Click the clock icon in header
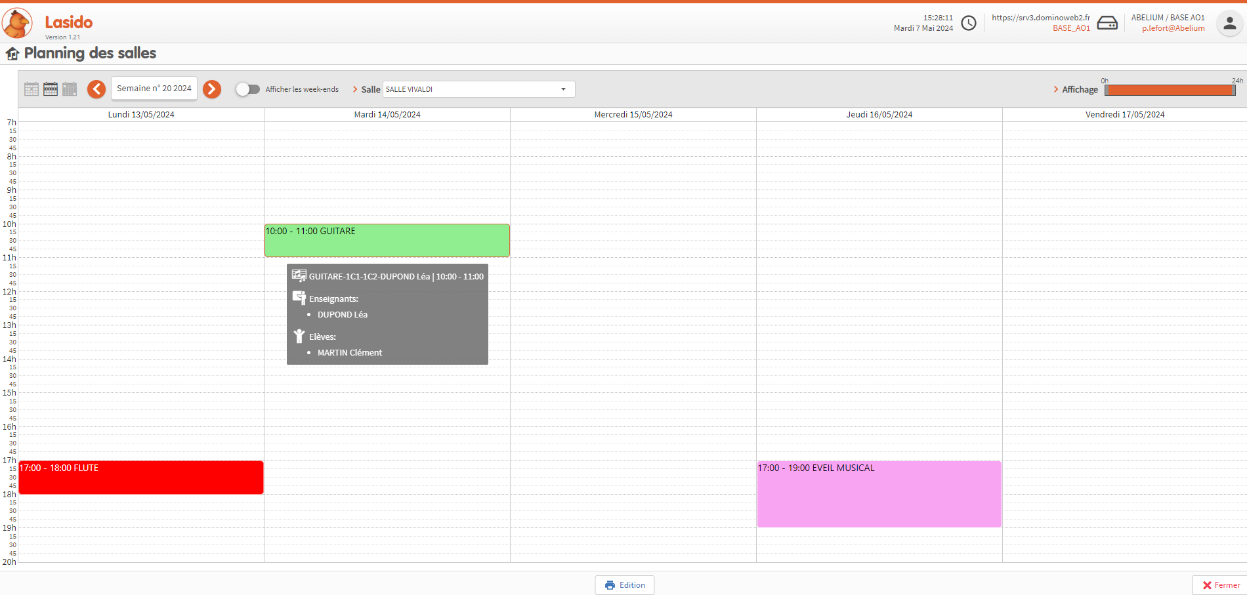 [x=968, y=24]
